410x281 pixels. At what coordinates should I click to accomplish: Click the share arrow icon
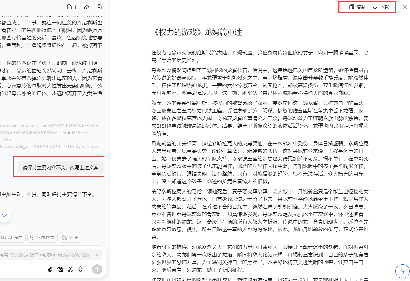pyautogui.click(x=86, y=7)
